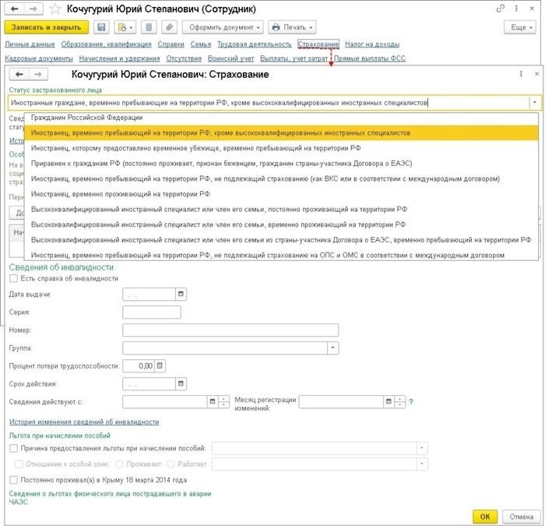Click the paperclip attachments icon
545x526 pixels.
169,27
